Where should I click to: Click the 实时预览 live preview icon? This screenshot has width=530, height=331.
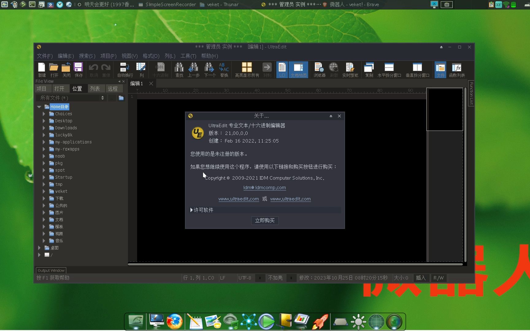350,70
